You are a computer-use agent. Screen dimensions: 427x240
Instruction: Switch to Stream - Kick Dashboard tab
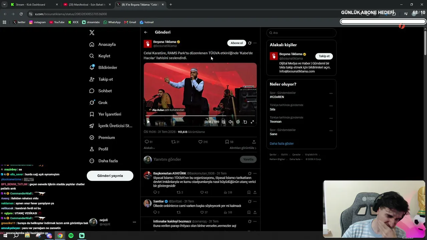click(34, 5)
